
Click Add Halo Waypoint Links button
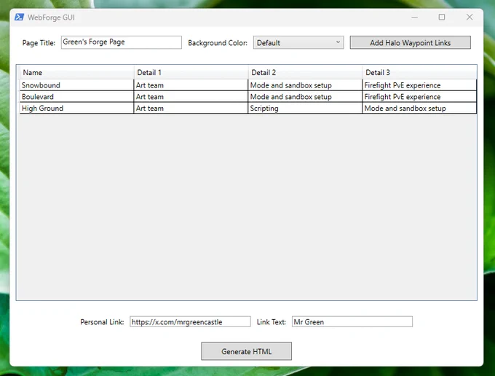pos(410,43)
